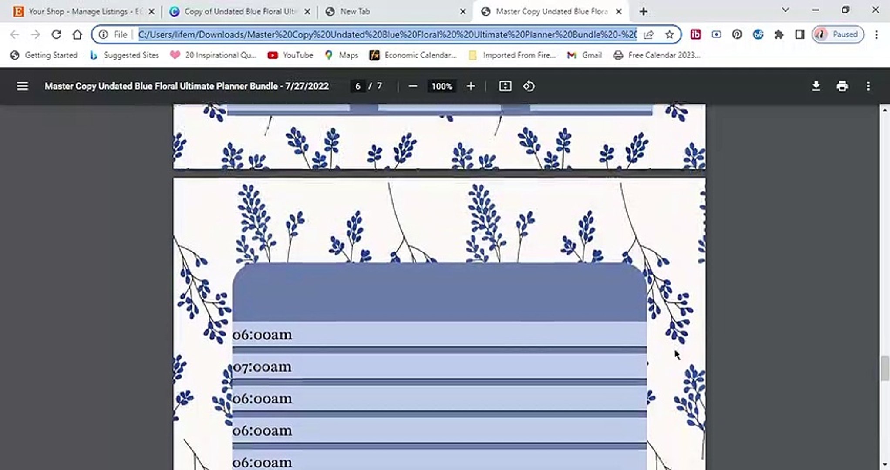
Task: Click the PDF page number field
Action: 358,86
